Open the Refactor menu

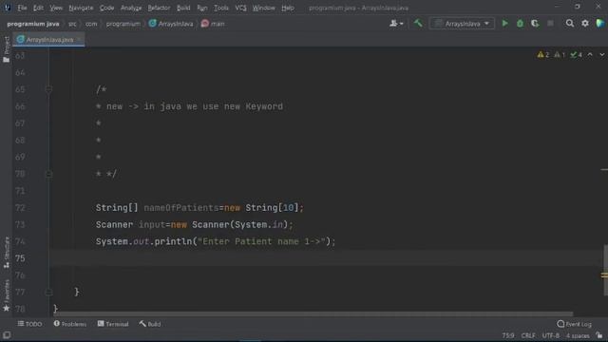pyautogui.click(x=159, y=8)
